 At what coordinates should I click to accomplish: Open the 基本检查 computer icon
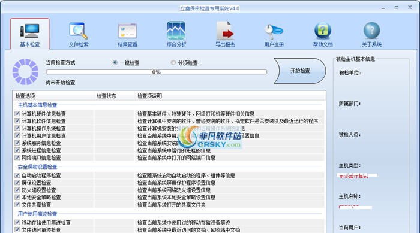[30, 31]
